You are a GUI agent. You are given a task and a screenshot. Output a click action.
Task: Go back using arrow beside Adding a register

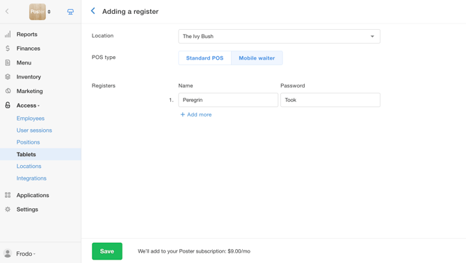[93, 11]
